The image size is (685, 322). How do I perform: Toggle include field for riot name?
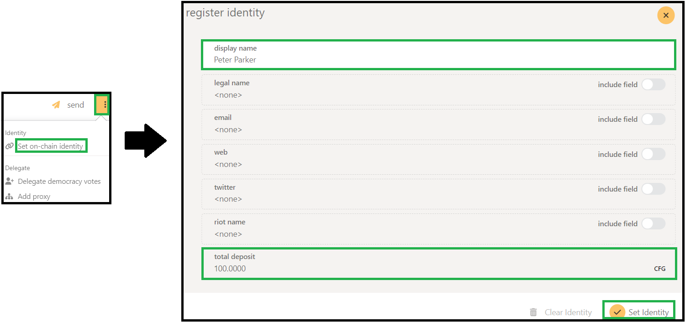[x=653, y=223]
